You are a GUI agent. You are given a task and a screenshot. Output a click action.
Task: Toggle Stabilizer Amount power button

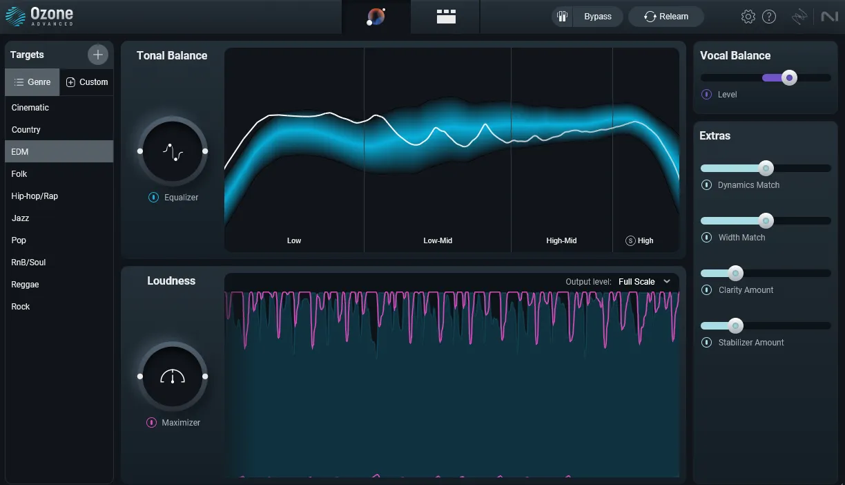click(706, 343)
